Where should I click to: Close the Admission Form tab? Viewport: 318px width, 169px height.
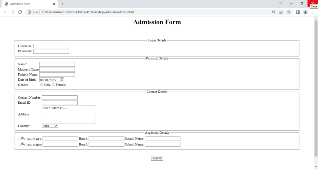[54, 4]
